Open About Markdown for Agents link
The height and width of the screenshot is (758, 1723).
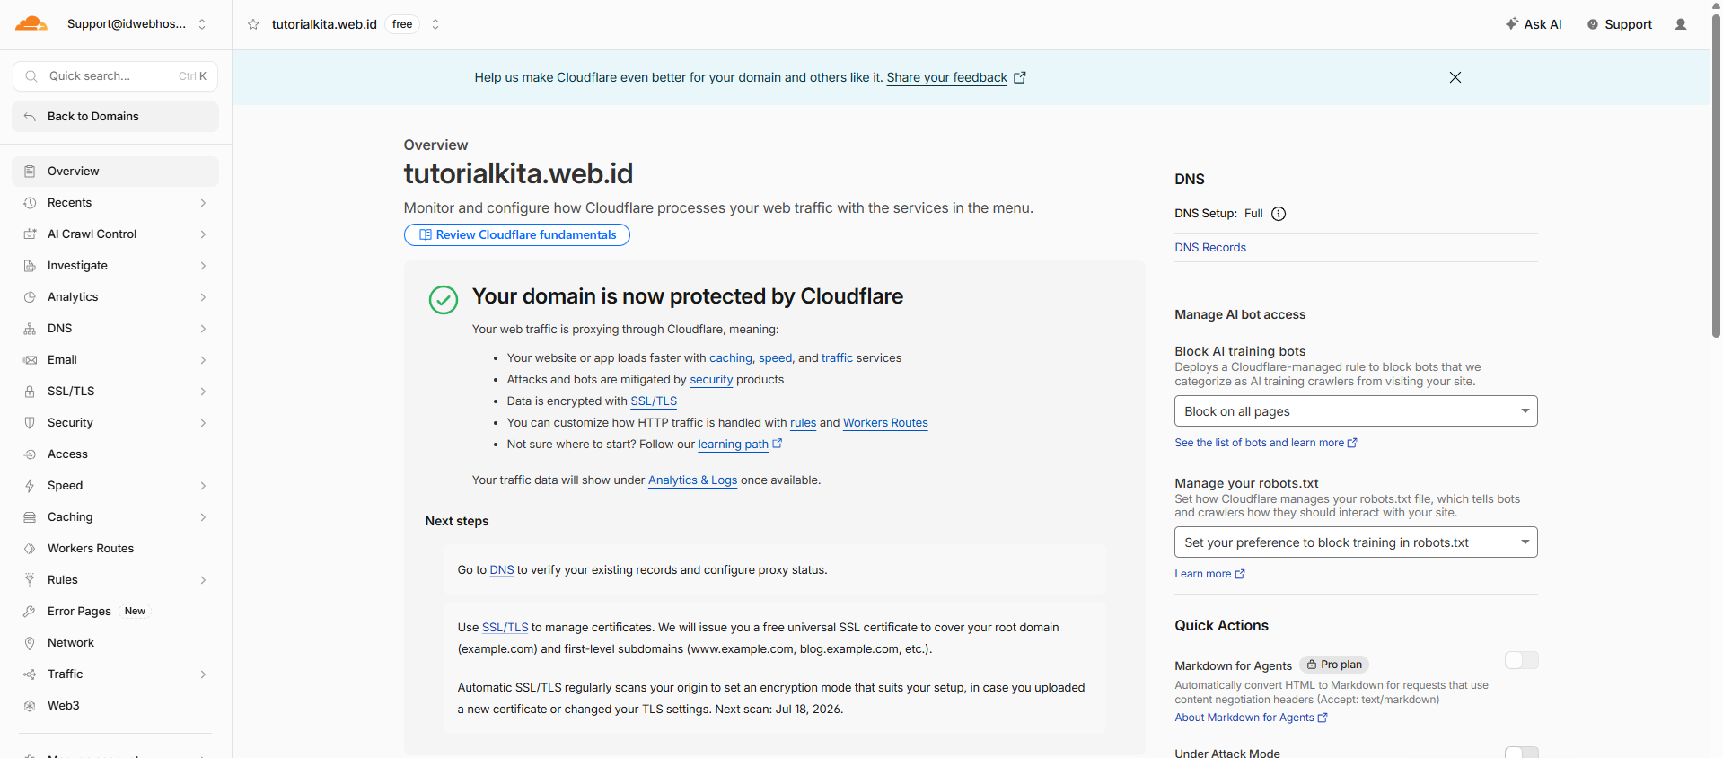(x=1251, y=718)
